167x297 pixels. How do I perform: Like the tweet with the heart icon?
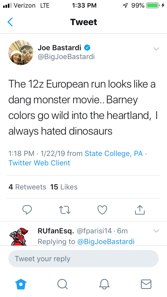(102, 209)
